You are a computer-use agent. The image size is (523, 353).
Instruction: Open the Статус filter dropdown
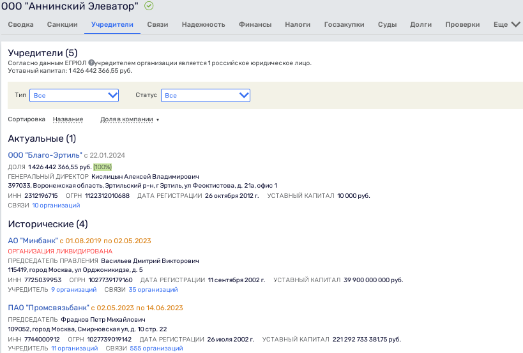tap(206, 95)
